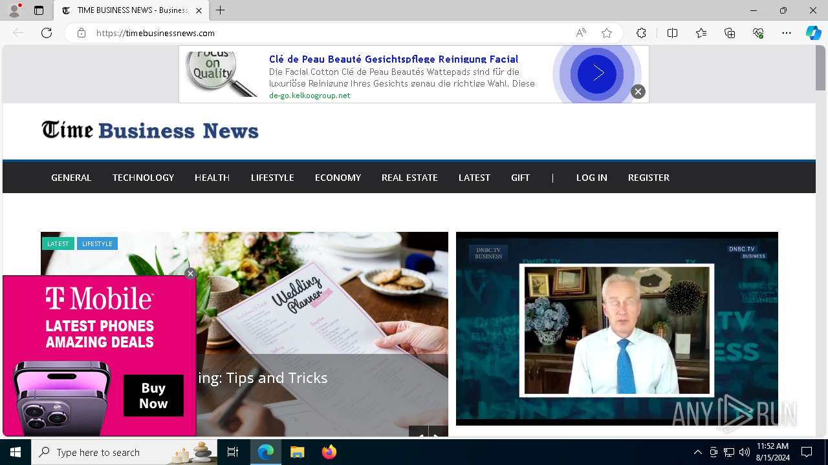Click the taskbar search box

click(125, 452)
